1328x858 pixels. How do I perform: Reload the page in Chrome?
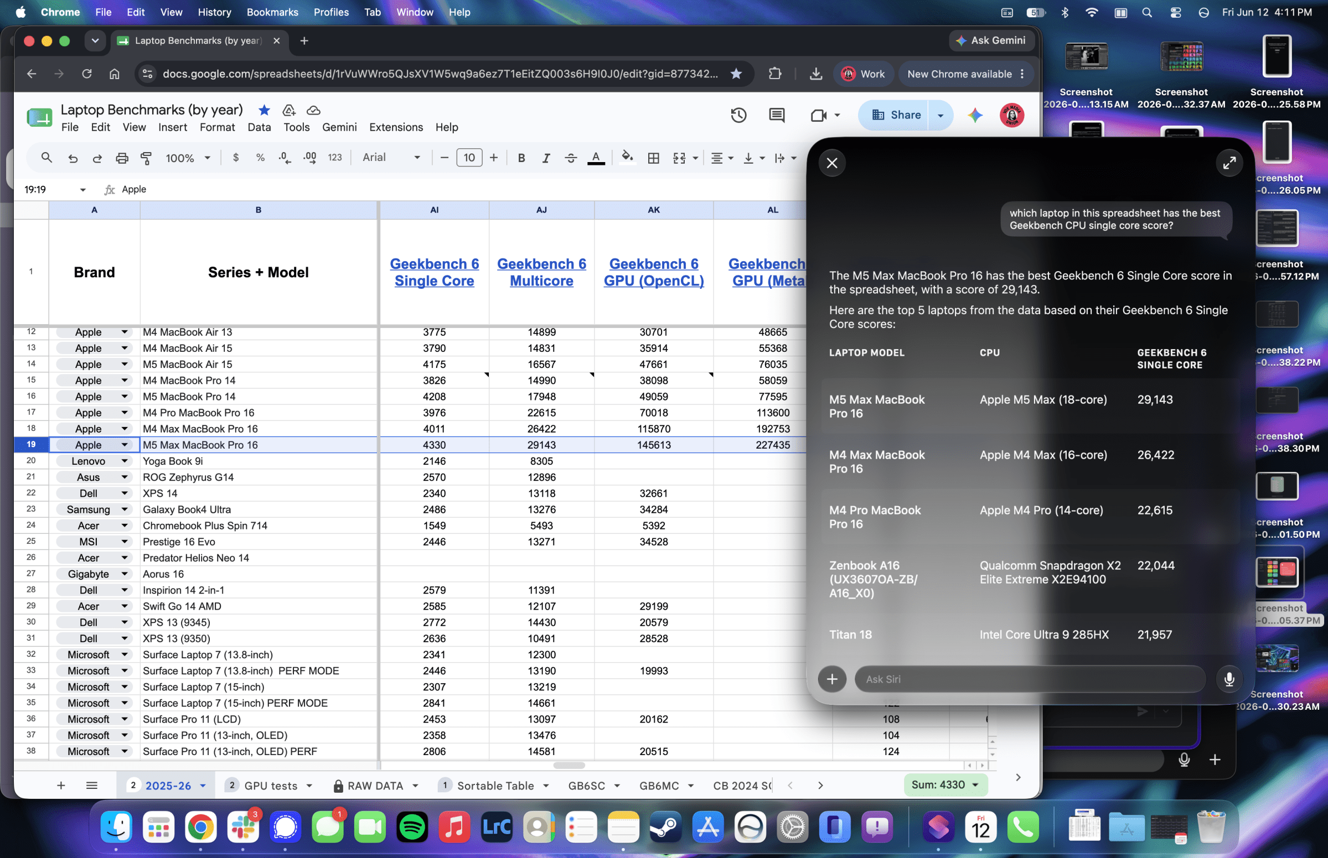(x=86, y=74)
